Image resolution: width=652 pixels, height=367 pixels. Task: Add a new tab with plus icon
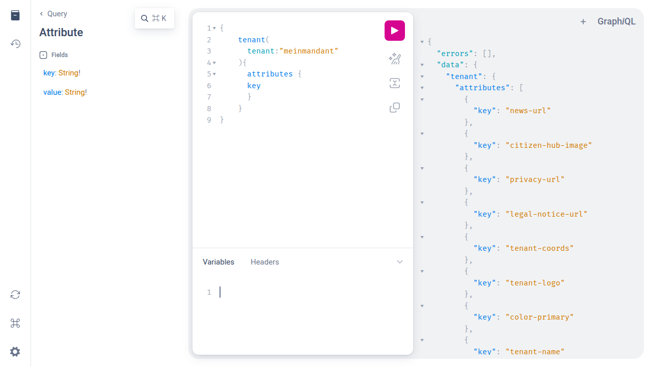(x=583, y=21)
